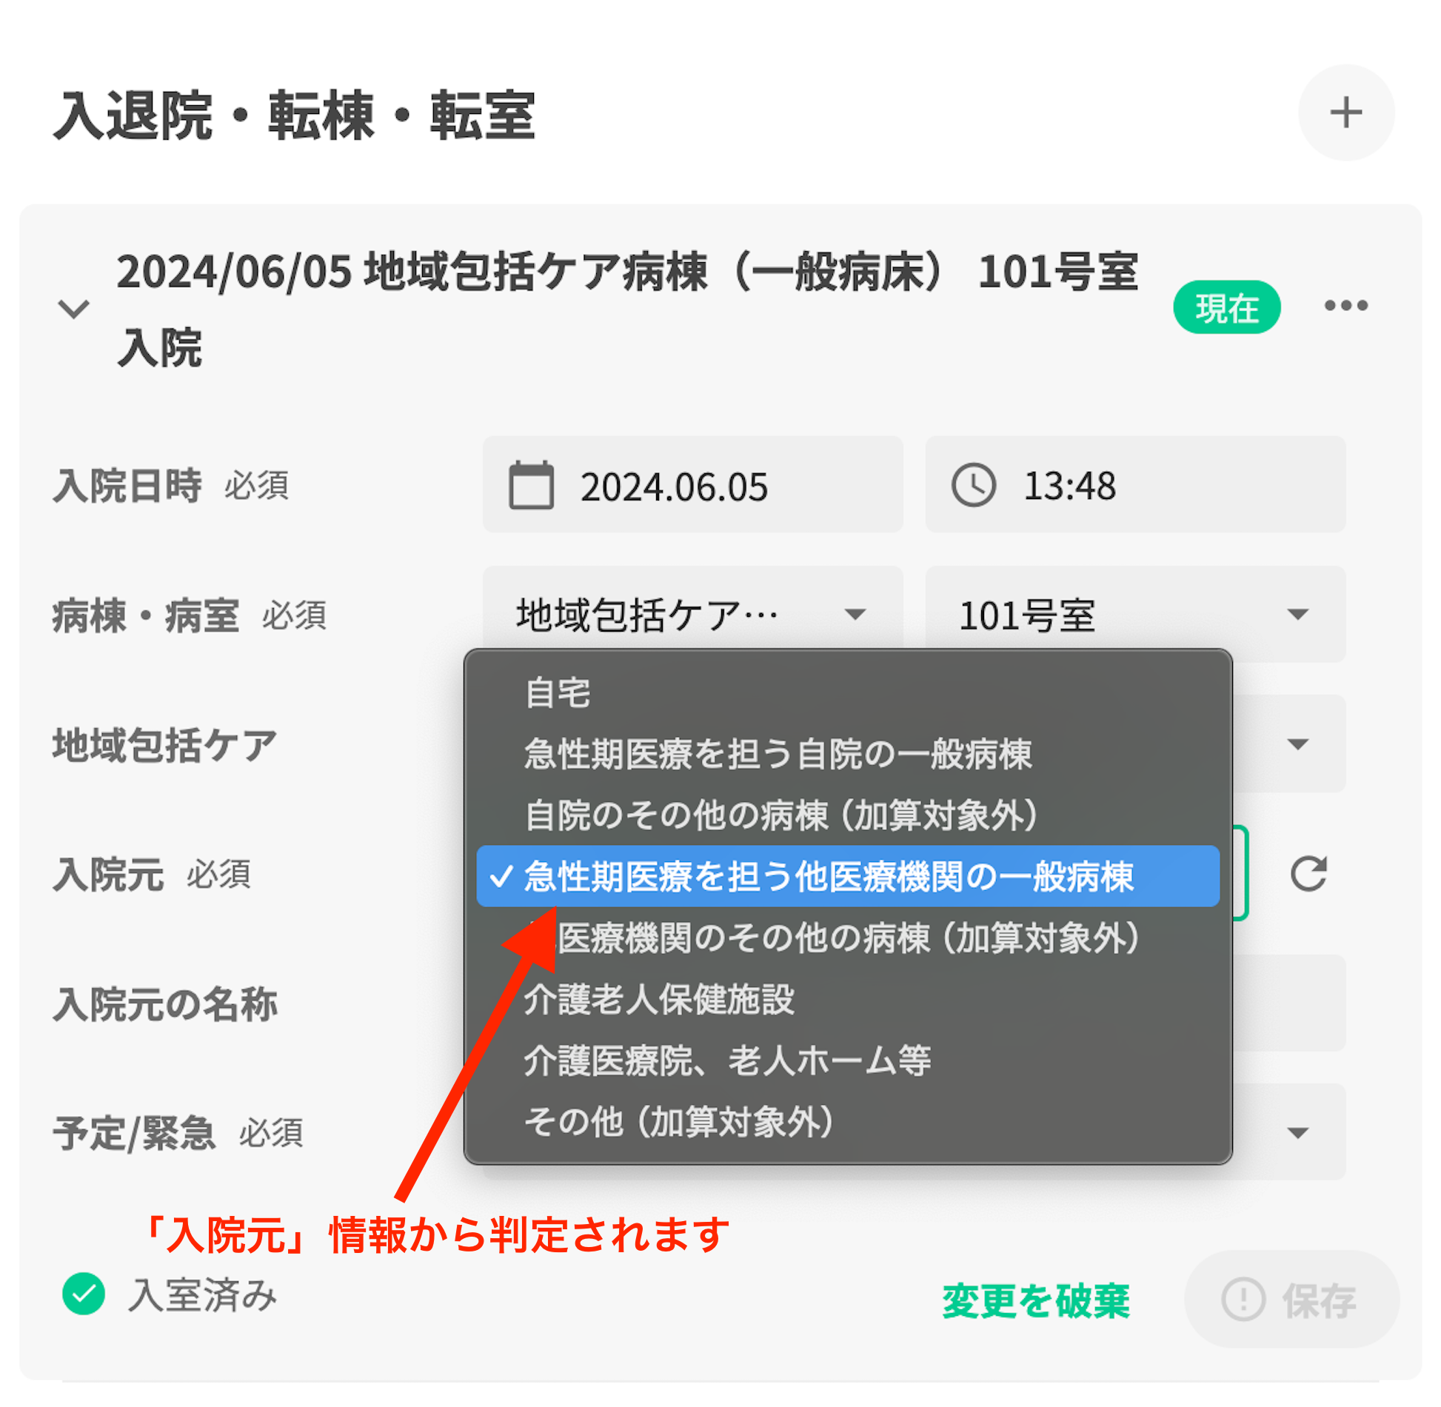
Task: Open the three-dots more options menu
Action: [x=1345, y=305]
